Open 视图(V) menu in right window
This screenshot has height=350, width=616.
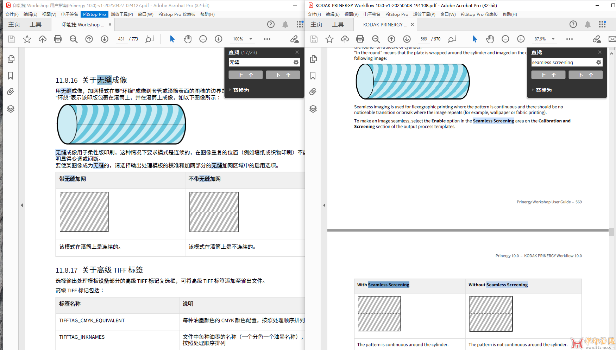(x=352, y=14)
